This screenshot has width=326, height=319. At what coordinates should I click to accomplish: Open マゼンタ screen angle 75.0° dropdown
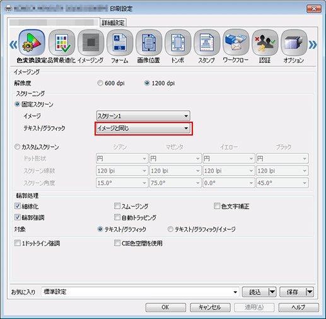coord(175,183)
